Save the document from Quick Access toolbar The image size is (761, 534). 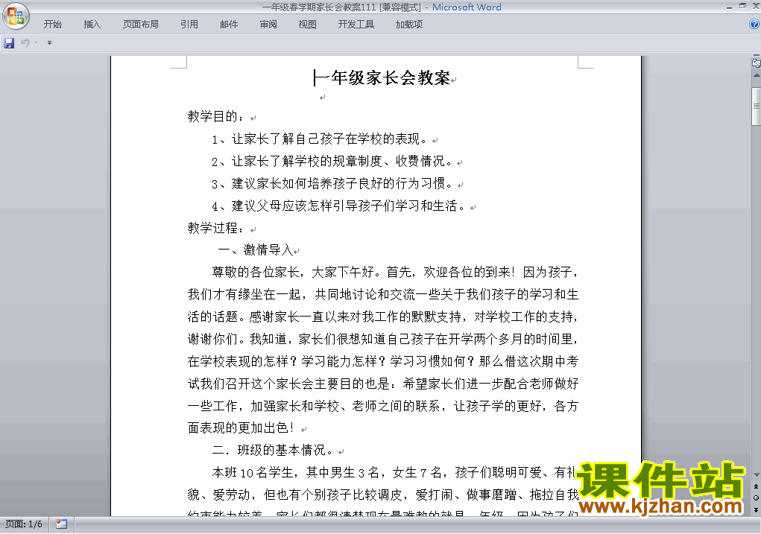(x=9, y=43)
